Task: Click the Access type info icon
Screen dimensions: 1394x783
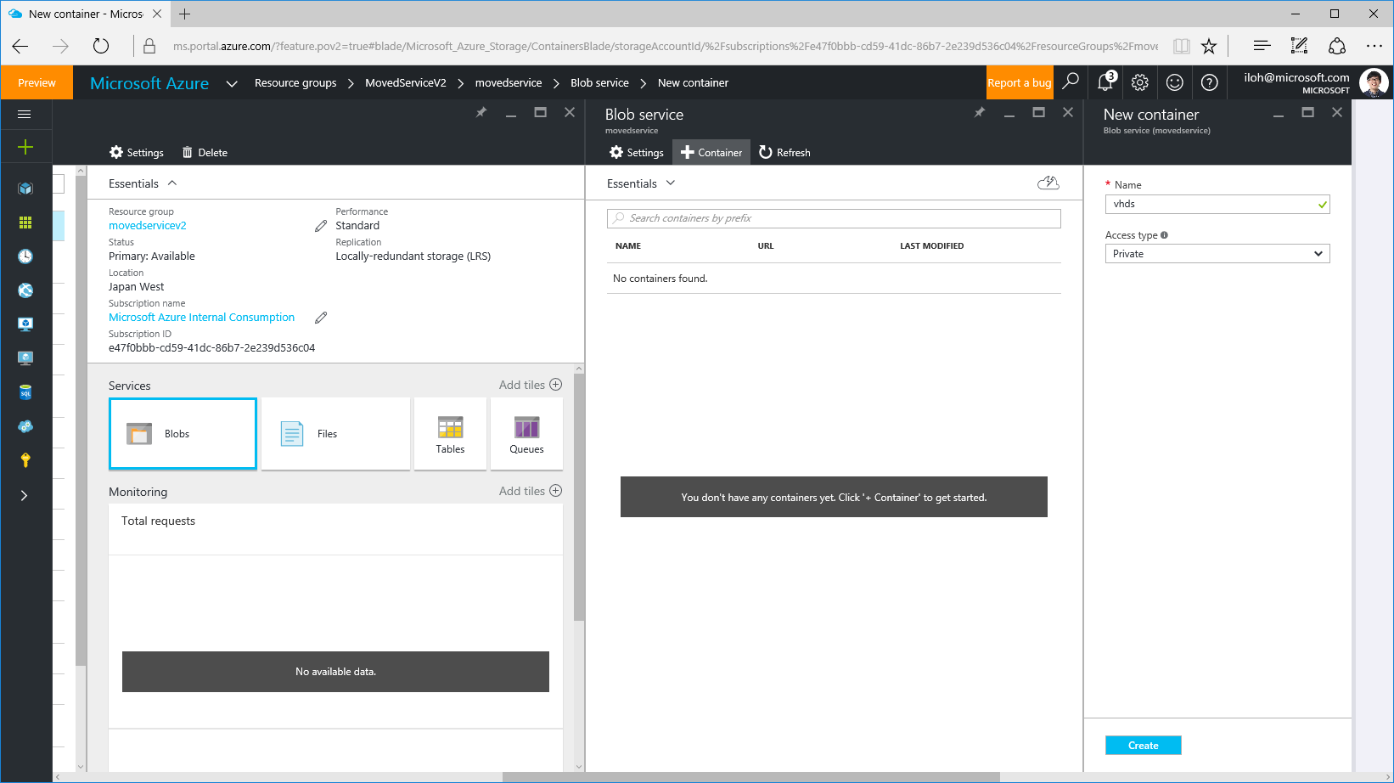Action: click(1164, 235)
